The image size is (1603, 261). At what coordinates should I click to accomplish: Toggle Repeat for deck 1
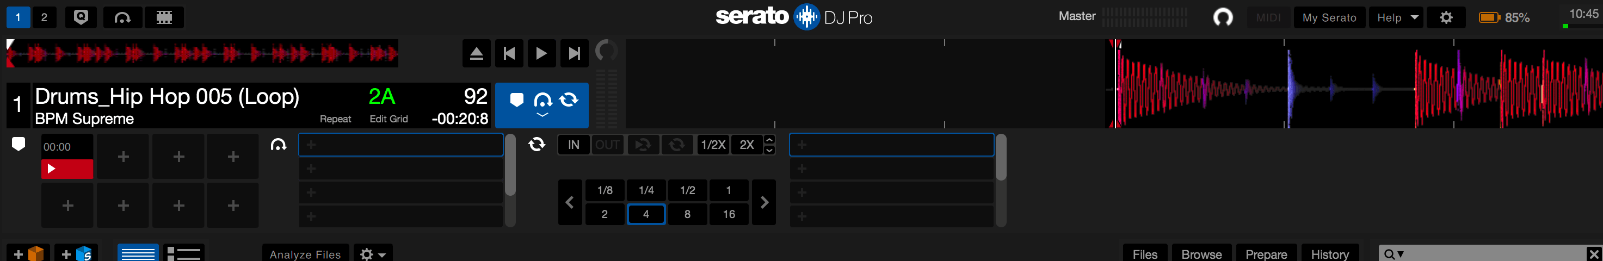(335, 119)
